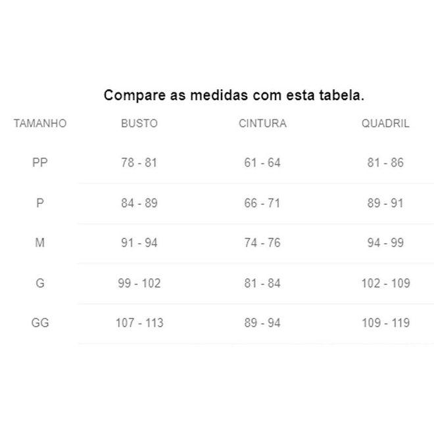Image resolution: width=434 pixels, height=434 pixels.
Task: Click bust measurement 78 - 81 for PP
Action: 139,163
